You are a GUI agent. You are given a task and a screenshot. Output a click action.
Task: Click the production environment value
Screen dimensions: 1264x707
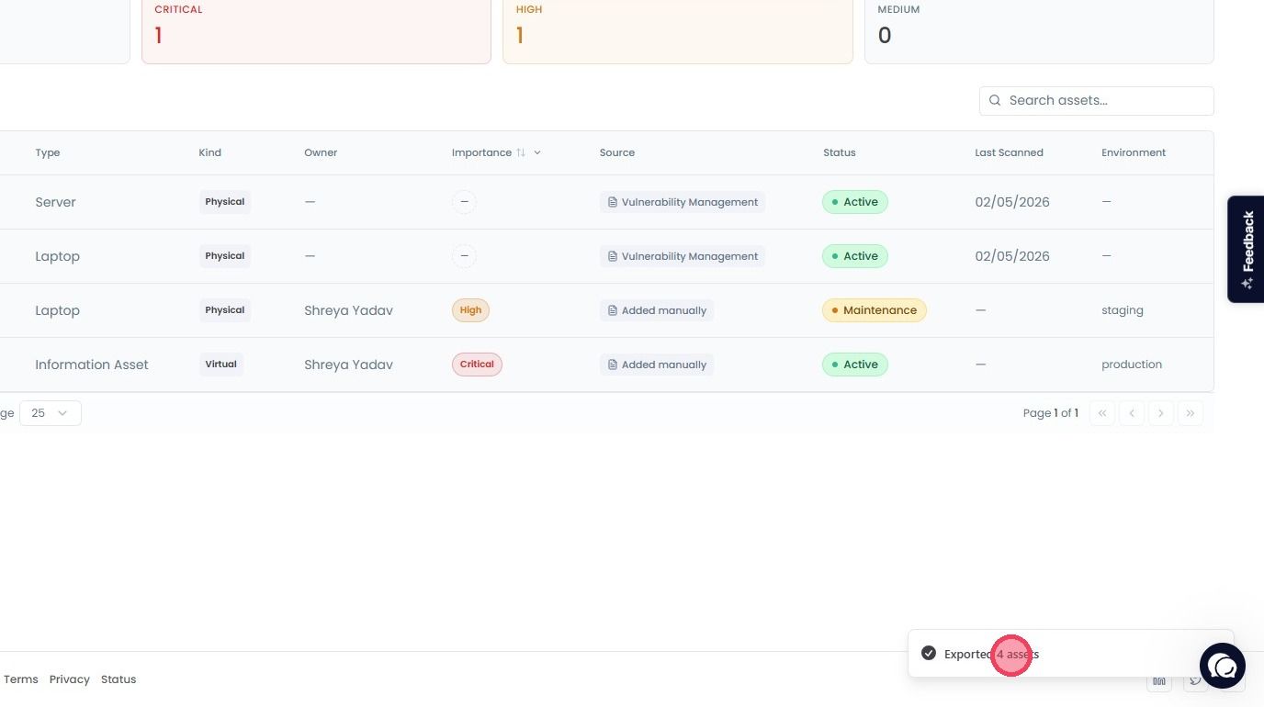pyautogui.click(x=1132, y=365)
